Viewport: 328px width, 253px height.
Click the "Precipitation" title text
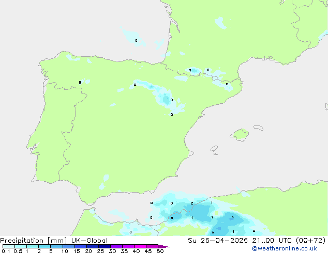point(22,241)
